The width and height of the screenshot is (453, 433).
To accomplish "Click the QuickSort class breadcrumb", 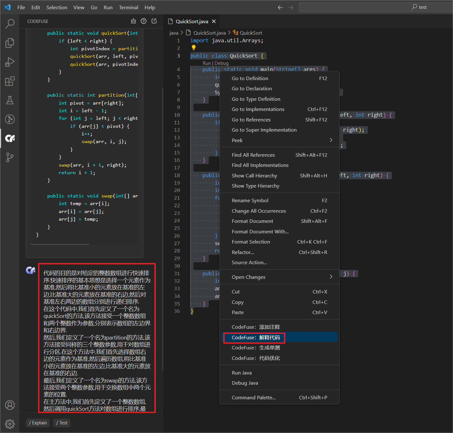I will (247, 33).
